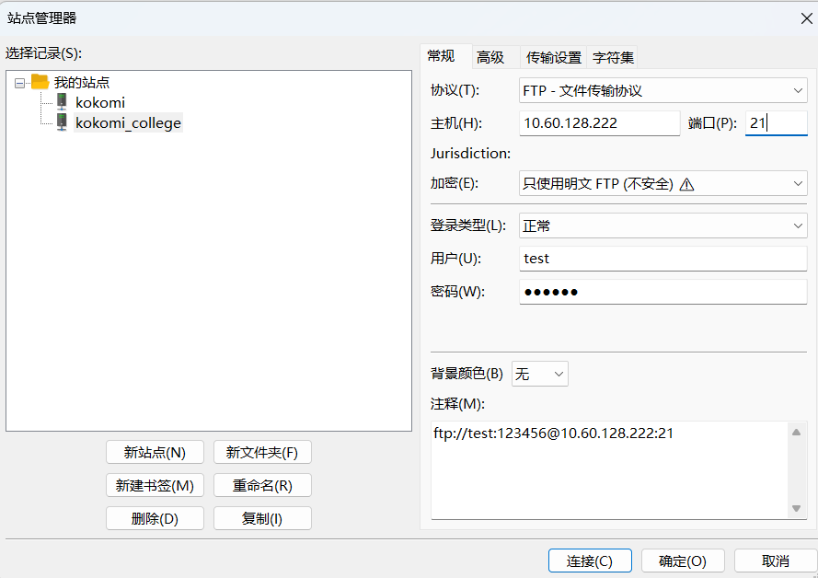Open the 字符集 tab

(x=613, y=57)
